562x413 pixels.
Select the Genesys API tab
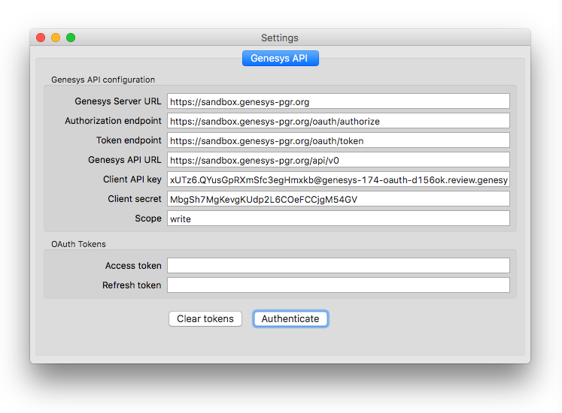pos(281,59)
